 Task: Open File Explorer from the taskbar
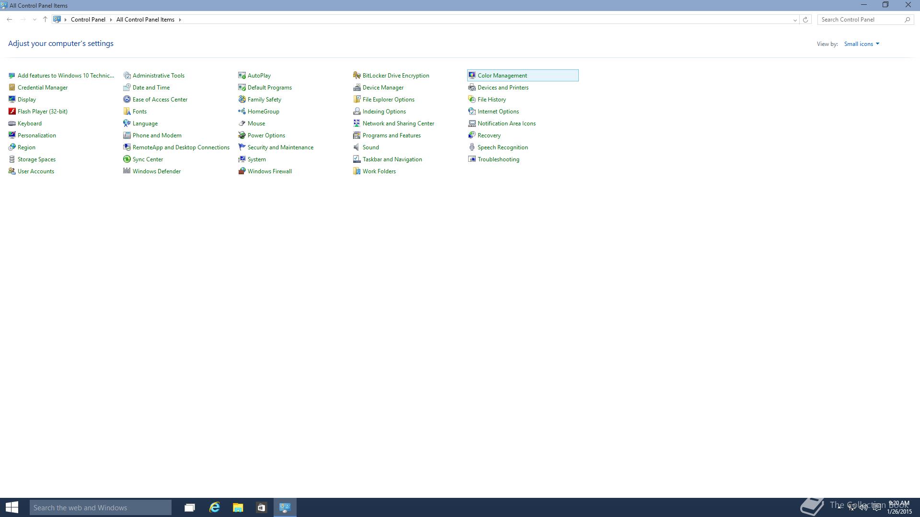tap(238, 507)
